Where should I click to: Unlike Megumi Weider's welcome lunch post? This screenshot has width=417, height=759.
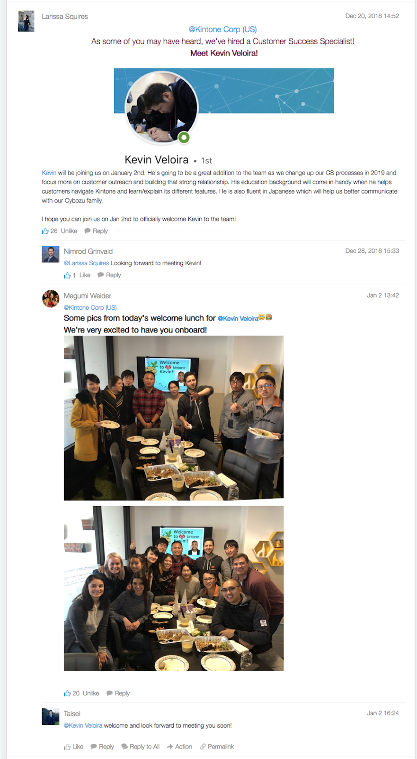[91, 693]
